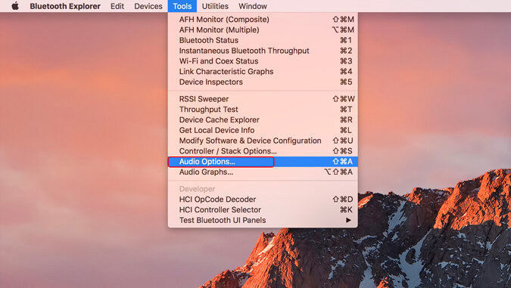Open the Devices menu
The width and height of the screenshot is (511, 288).
148,6
